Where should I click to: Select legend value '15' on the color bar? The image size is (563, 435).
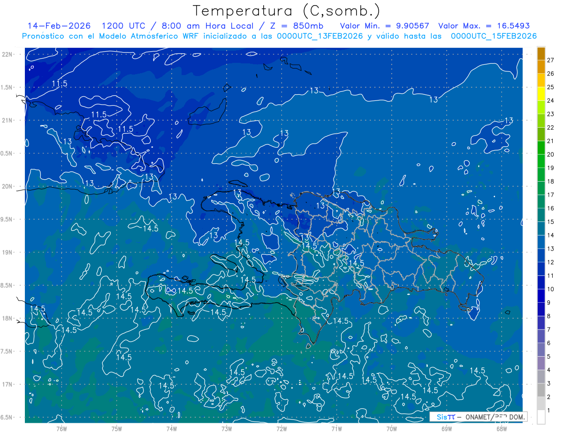(550, 222)
